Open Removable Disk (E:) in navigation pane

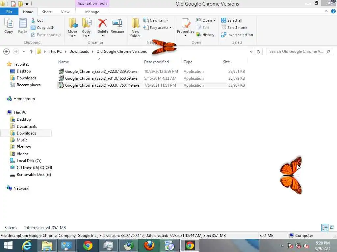(34, 175)
